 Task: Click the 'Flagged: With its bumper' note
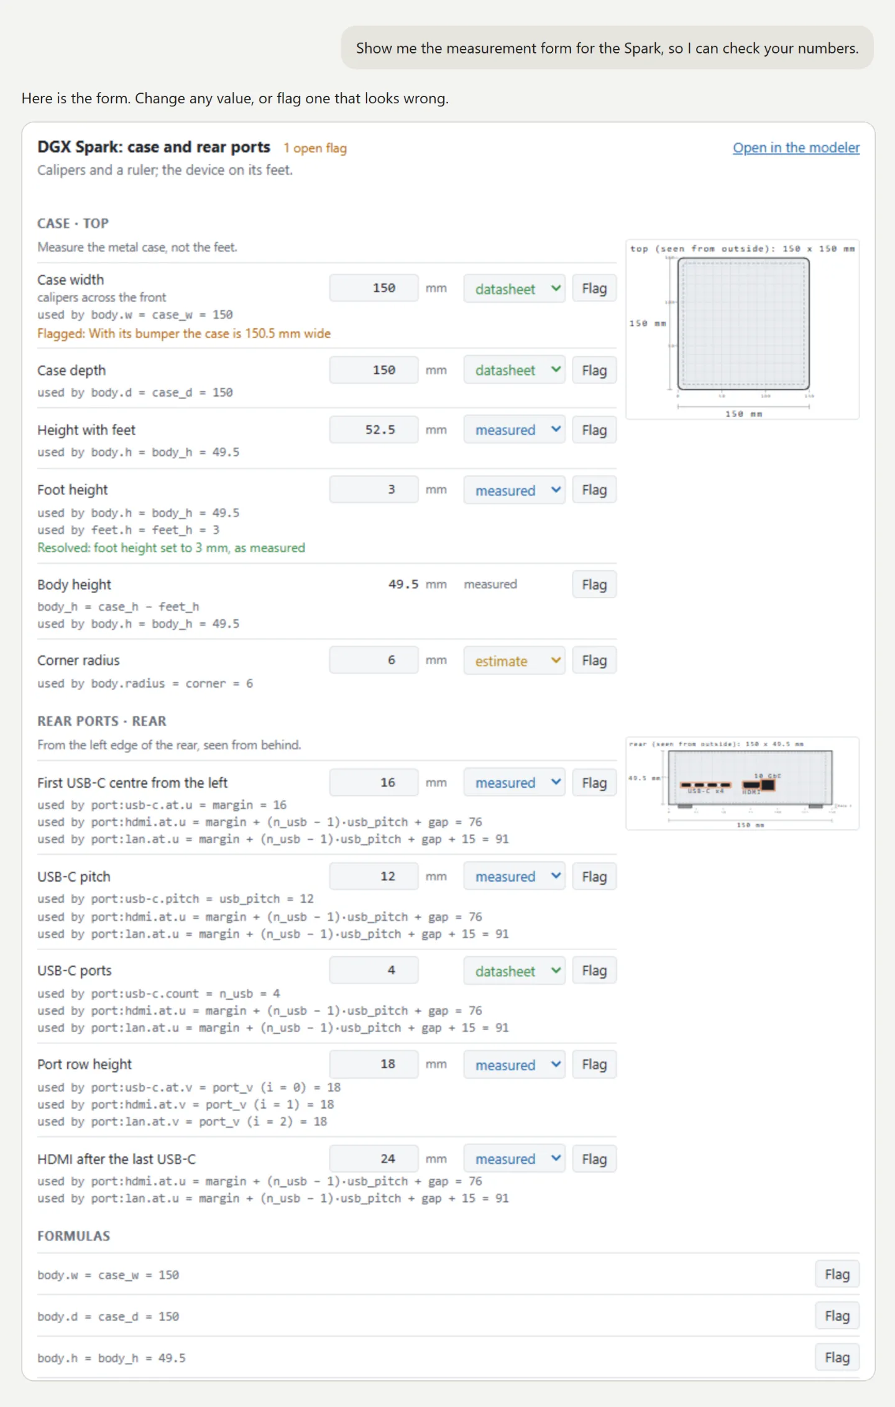[184, 333]
